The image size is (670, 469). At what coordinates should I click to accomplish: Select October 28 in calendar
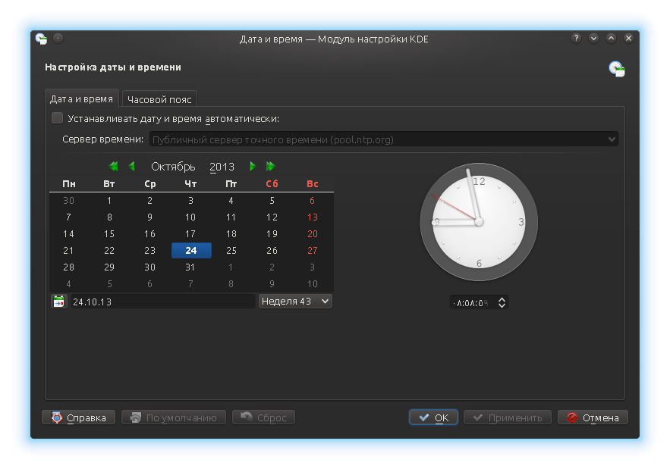tap(69, 267)
